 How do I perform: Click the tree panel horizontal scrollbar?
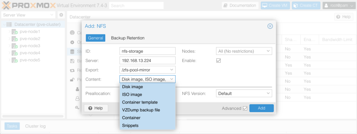(33, 116)
